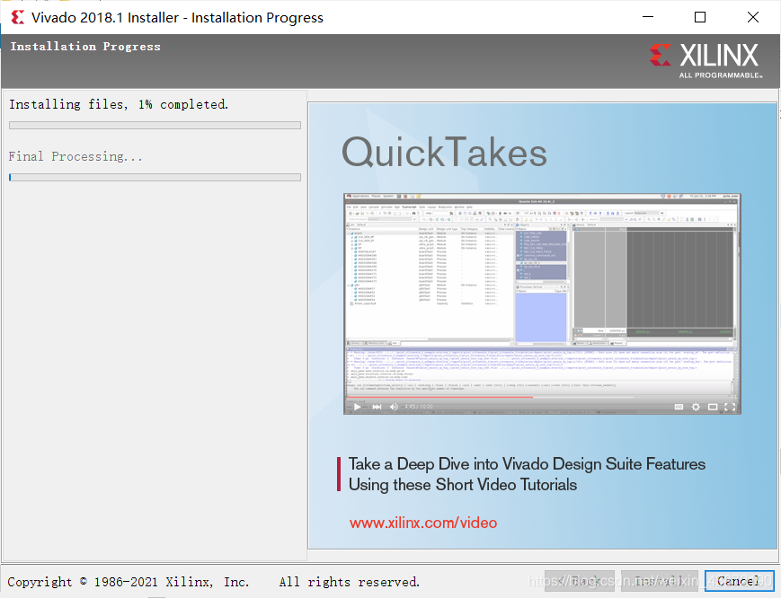Open the www.xilinx.com/video link

point(423,523)
